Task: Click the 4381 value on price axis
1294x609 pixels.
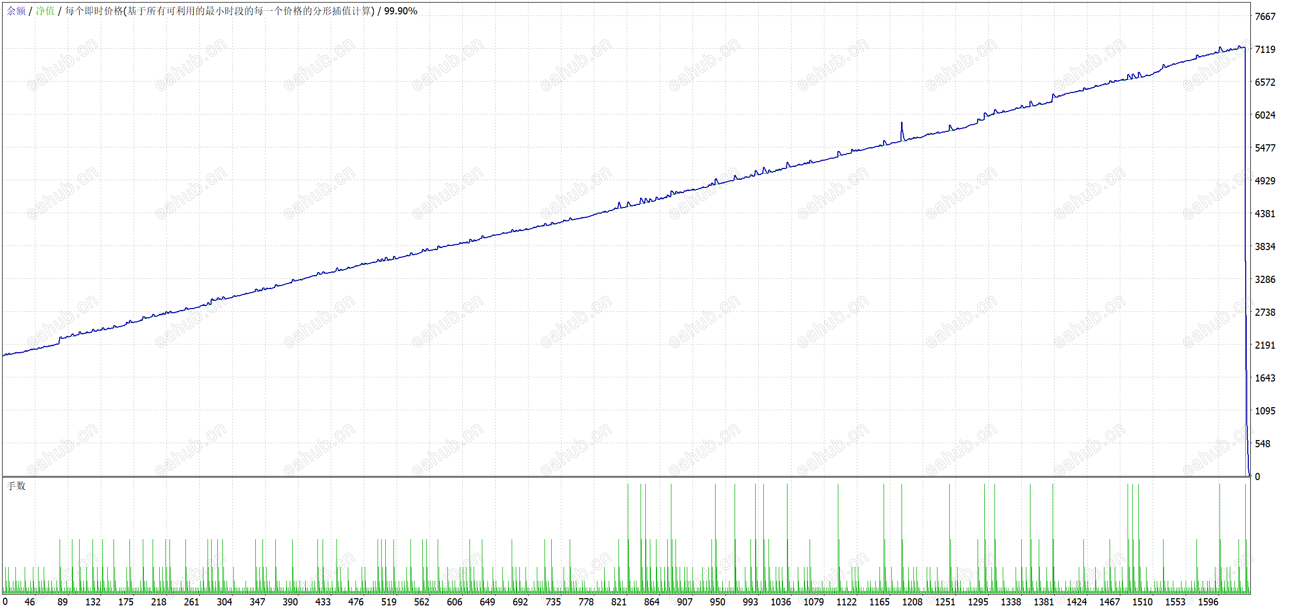Action: [x=1265, y=214]
